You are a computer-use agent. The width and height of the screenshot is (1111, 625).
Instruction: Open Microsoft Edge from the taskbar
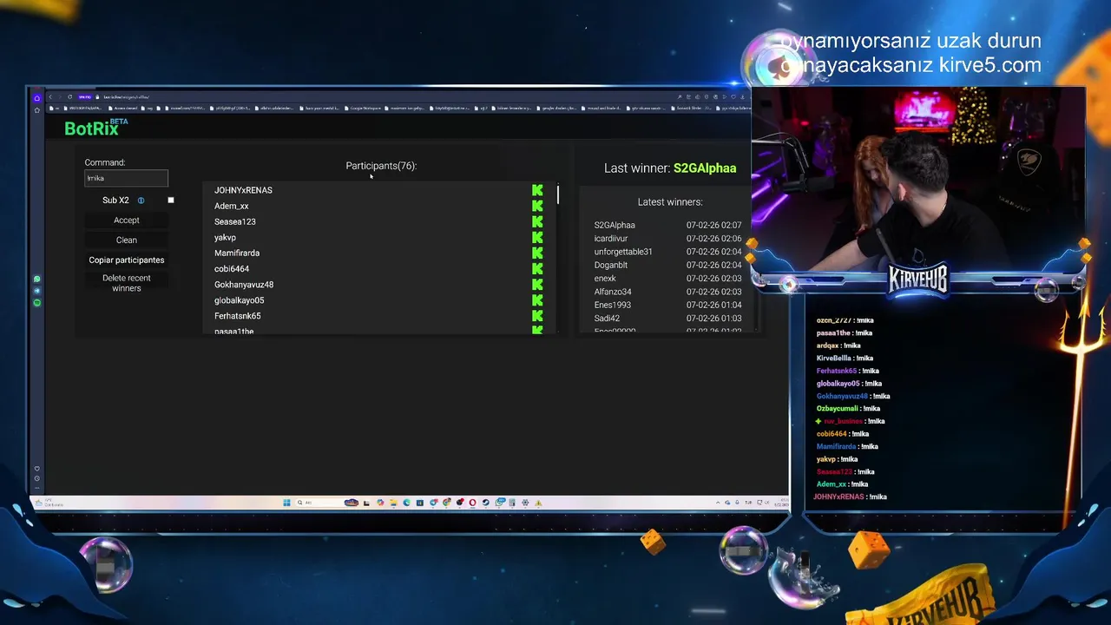[406, 503]
